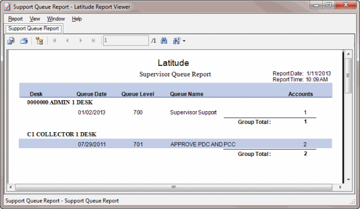The width and height of the screenshot is (360, 209).
Task: Click queue level 700
Action: [138, 113]
